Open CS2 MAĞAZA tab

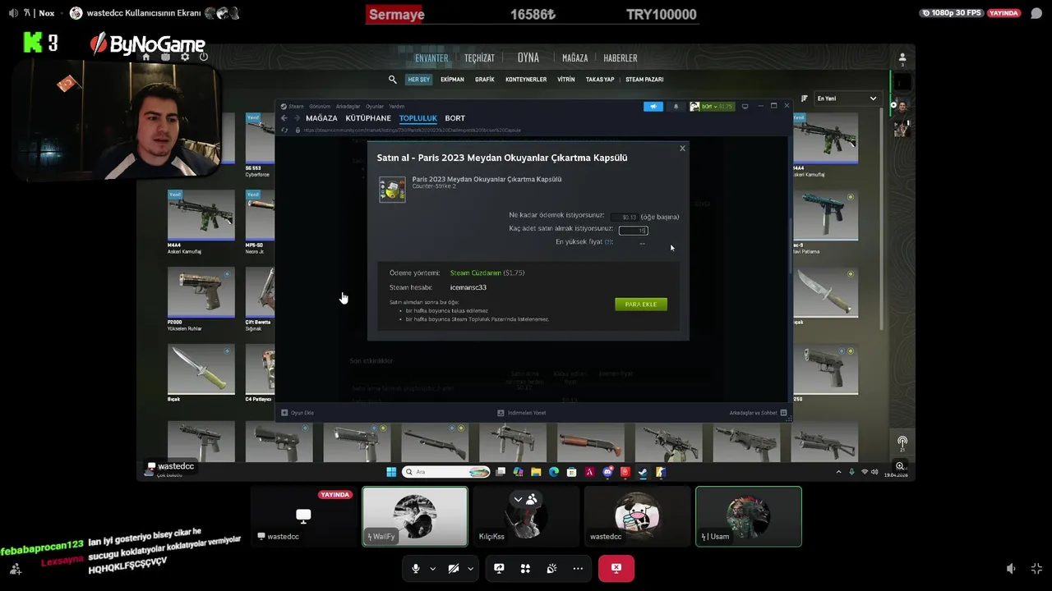pos(575,58)
